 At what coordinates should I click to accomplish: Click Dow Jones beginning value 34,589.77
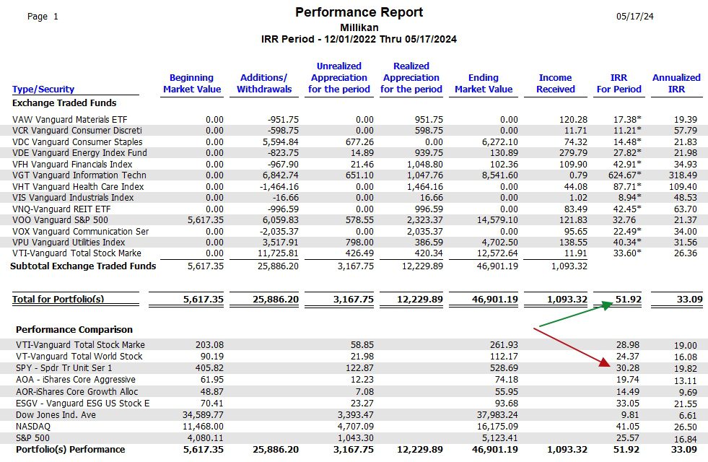[203, 414]
